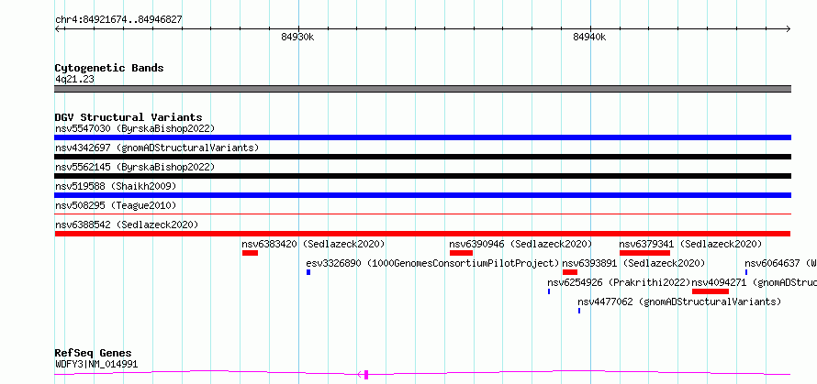Select the nsv6390946 red variant block

click(x=461, y=253)
